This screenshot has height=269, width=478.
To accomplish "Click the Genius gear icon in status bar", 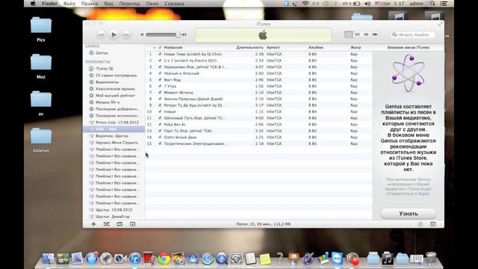I will (x=420, y=224).
